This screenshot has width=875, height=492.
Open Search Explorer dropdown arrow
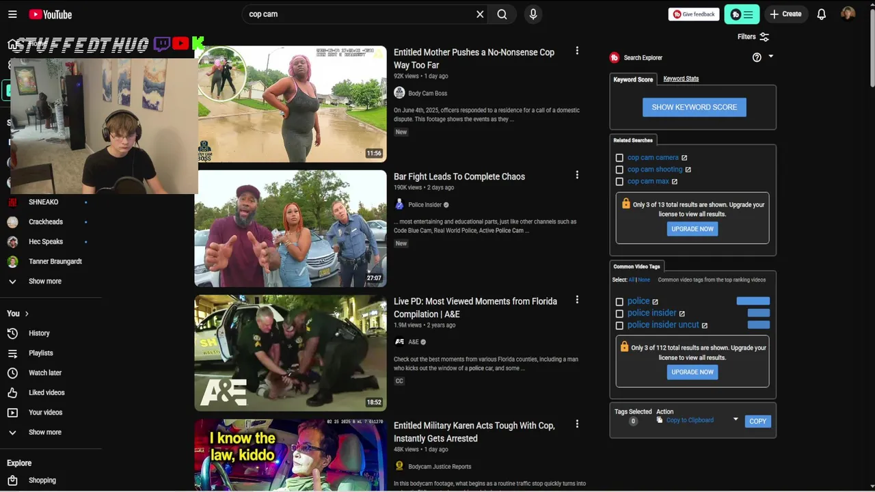770,57
